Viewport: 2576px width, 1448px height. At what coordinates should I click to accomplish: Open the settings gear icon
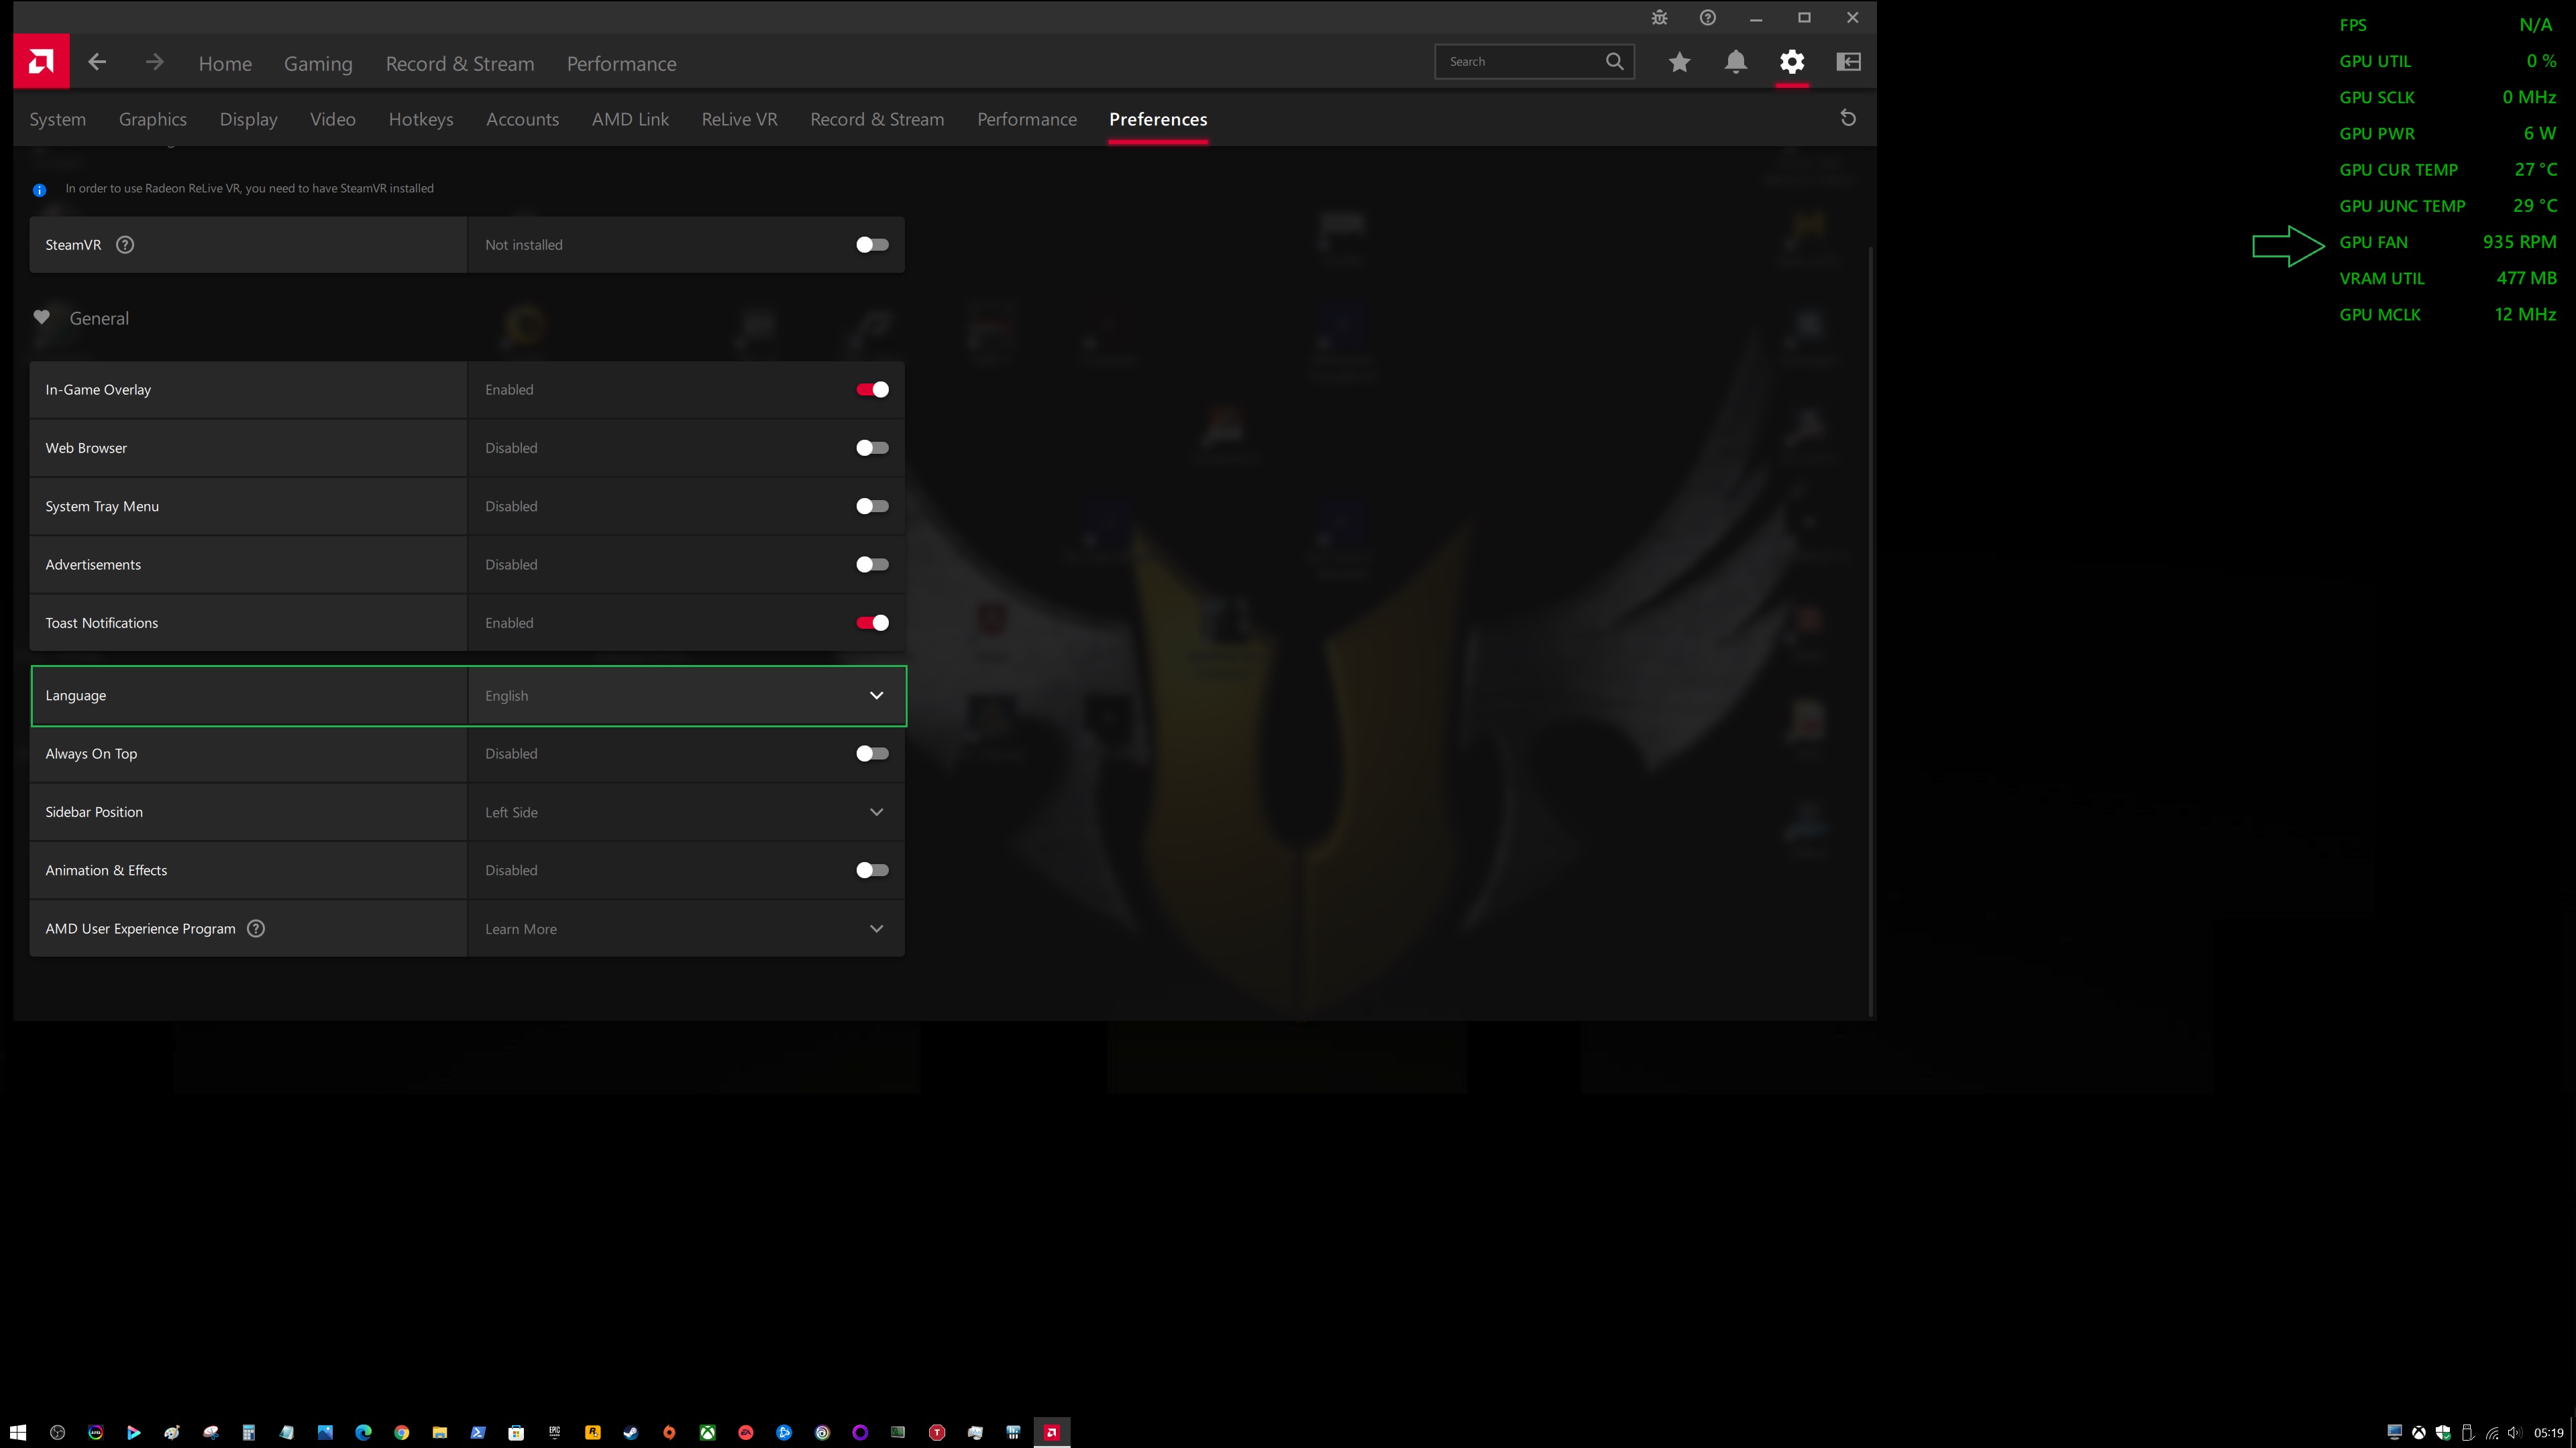1792,62
